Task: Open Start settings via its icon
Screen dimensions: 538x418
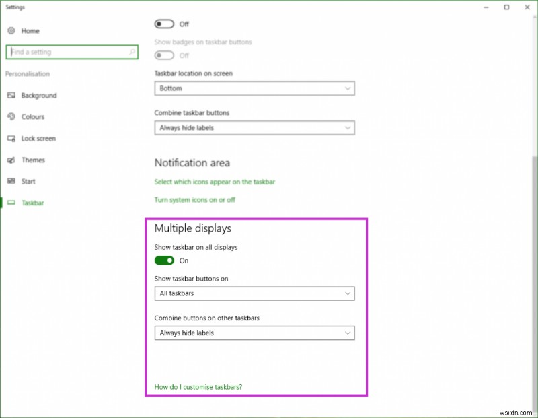Action: coord(11,181)
